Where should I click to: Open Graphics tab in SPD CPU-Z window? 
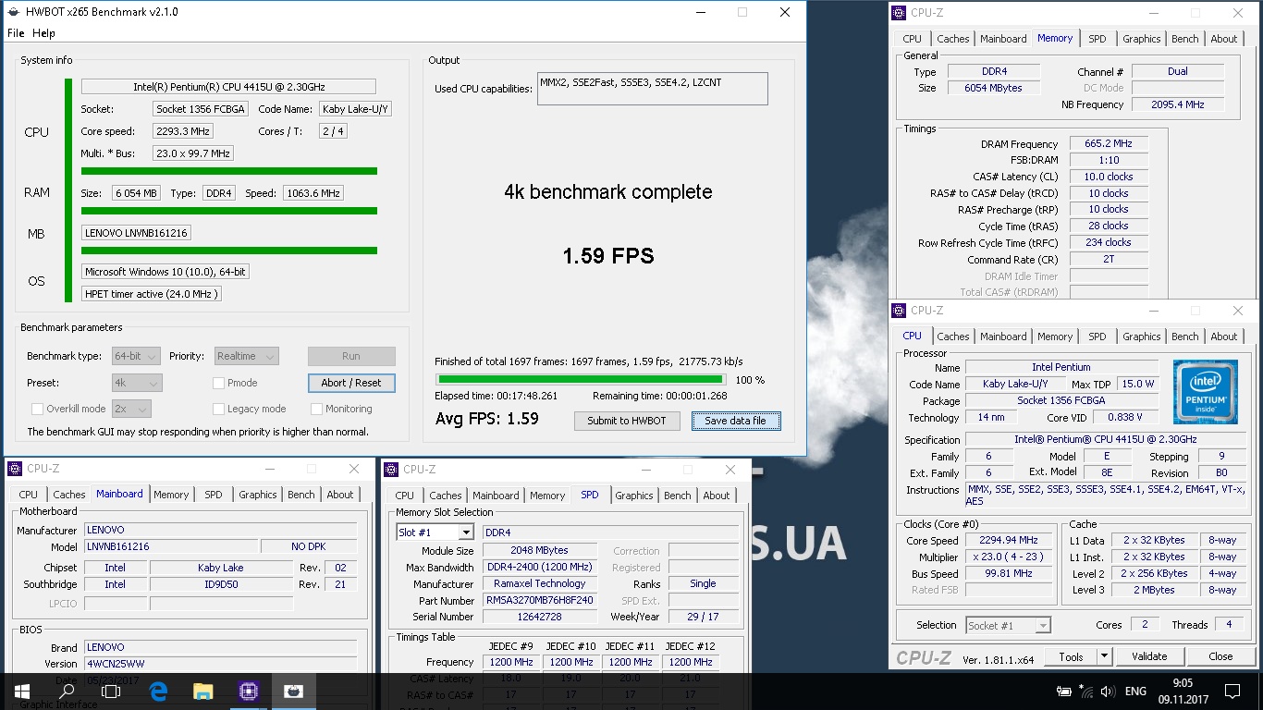pos(633,496)
